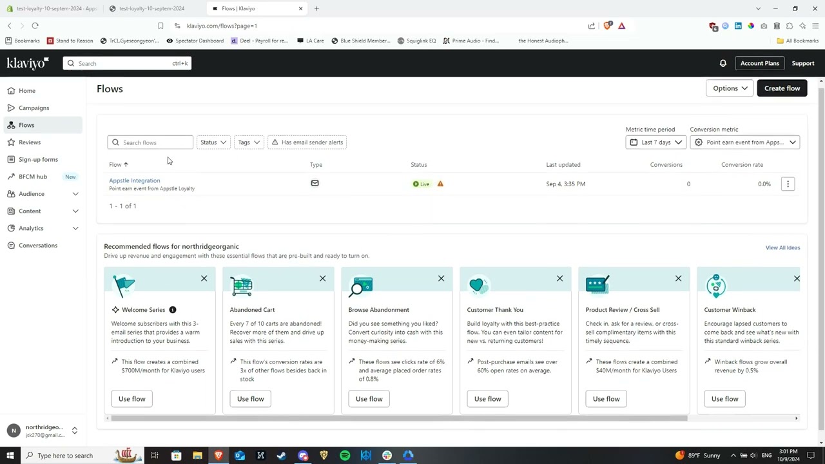Use flow for Customer Thank You
This screenshot has height=464, width=825.
(488, 399)
